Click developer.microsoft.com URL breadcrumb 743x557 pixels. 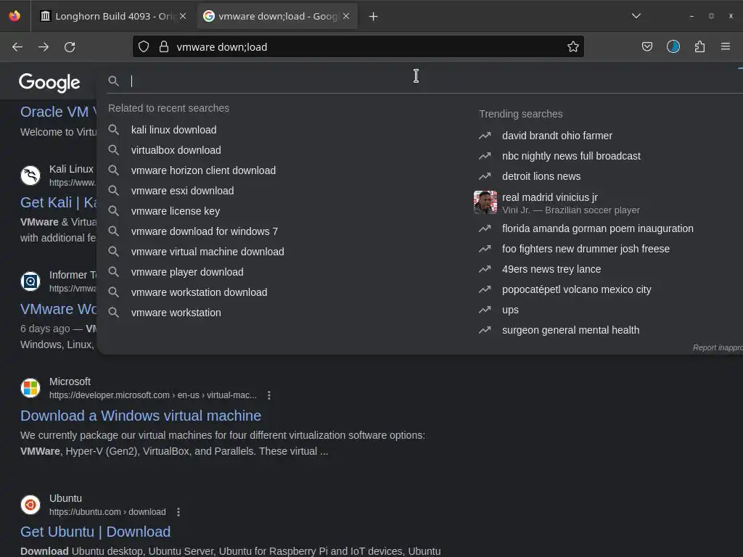pyautogui.click(x=153, y=395)
